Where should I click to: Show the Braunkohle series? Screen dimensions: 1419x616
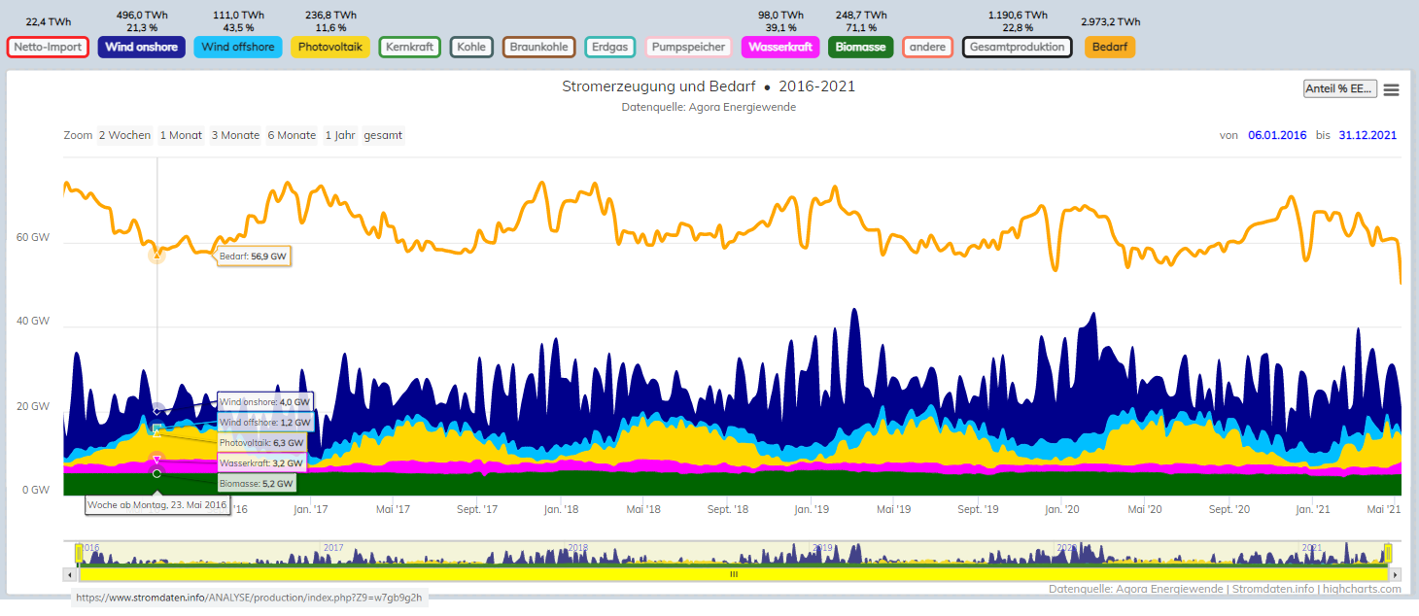[x=538, y=47]
